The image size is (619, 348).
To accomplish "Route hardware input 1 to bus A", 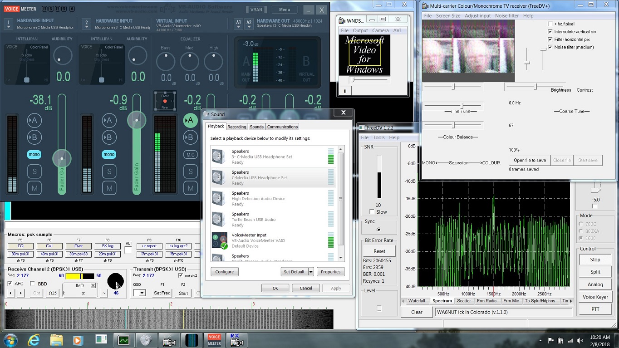I will pos(34,120).
